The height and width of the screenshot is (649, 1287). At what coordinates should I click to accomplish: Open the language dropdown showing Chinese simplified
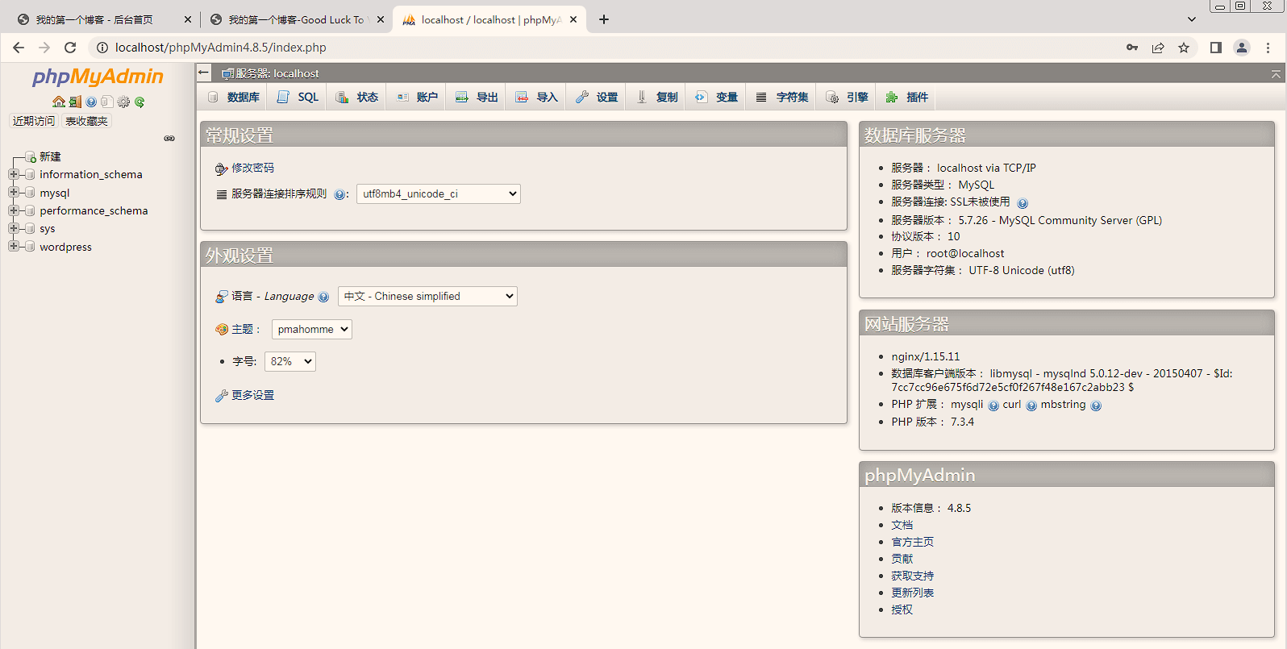(427, 296)
